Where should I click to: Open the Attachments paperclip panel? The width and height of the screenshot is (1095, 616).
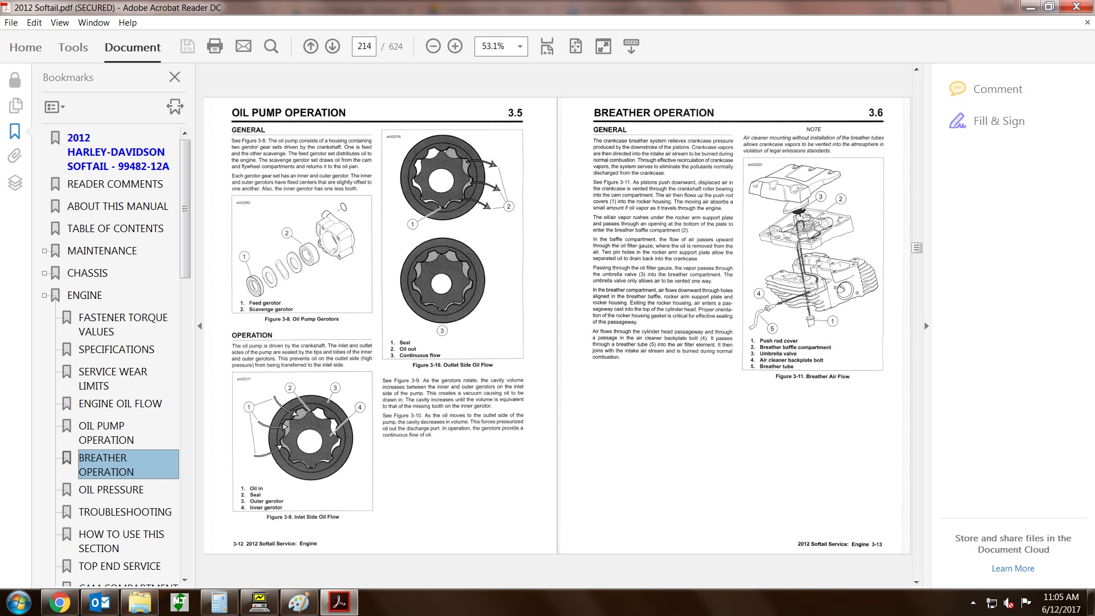tap(15, 156)
